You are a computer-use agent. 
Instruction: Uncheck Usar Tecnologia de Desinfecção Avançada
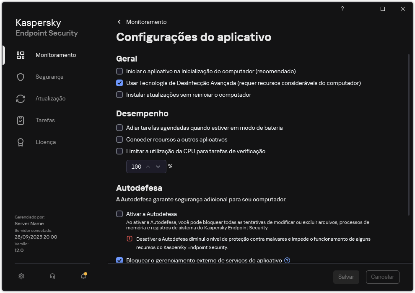[x=119, y=83]
